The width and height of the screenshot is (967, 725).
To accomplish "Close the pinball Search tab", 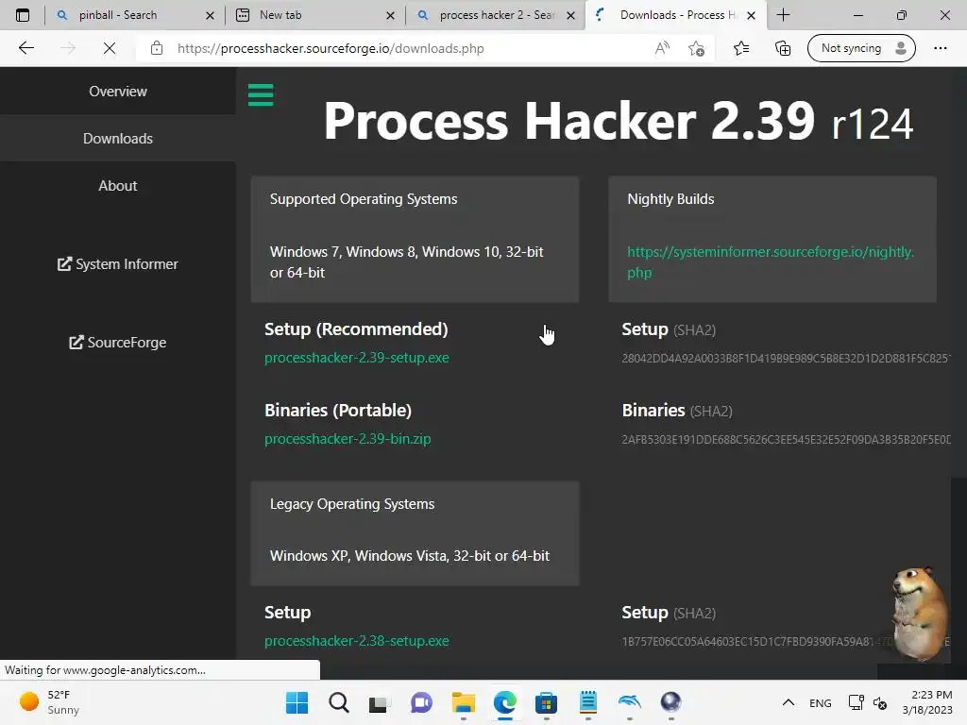I will click(x=210, y=15).
